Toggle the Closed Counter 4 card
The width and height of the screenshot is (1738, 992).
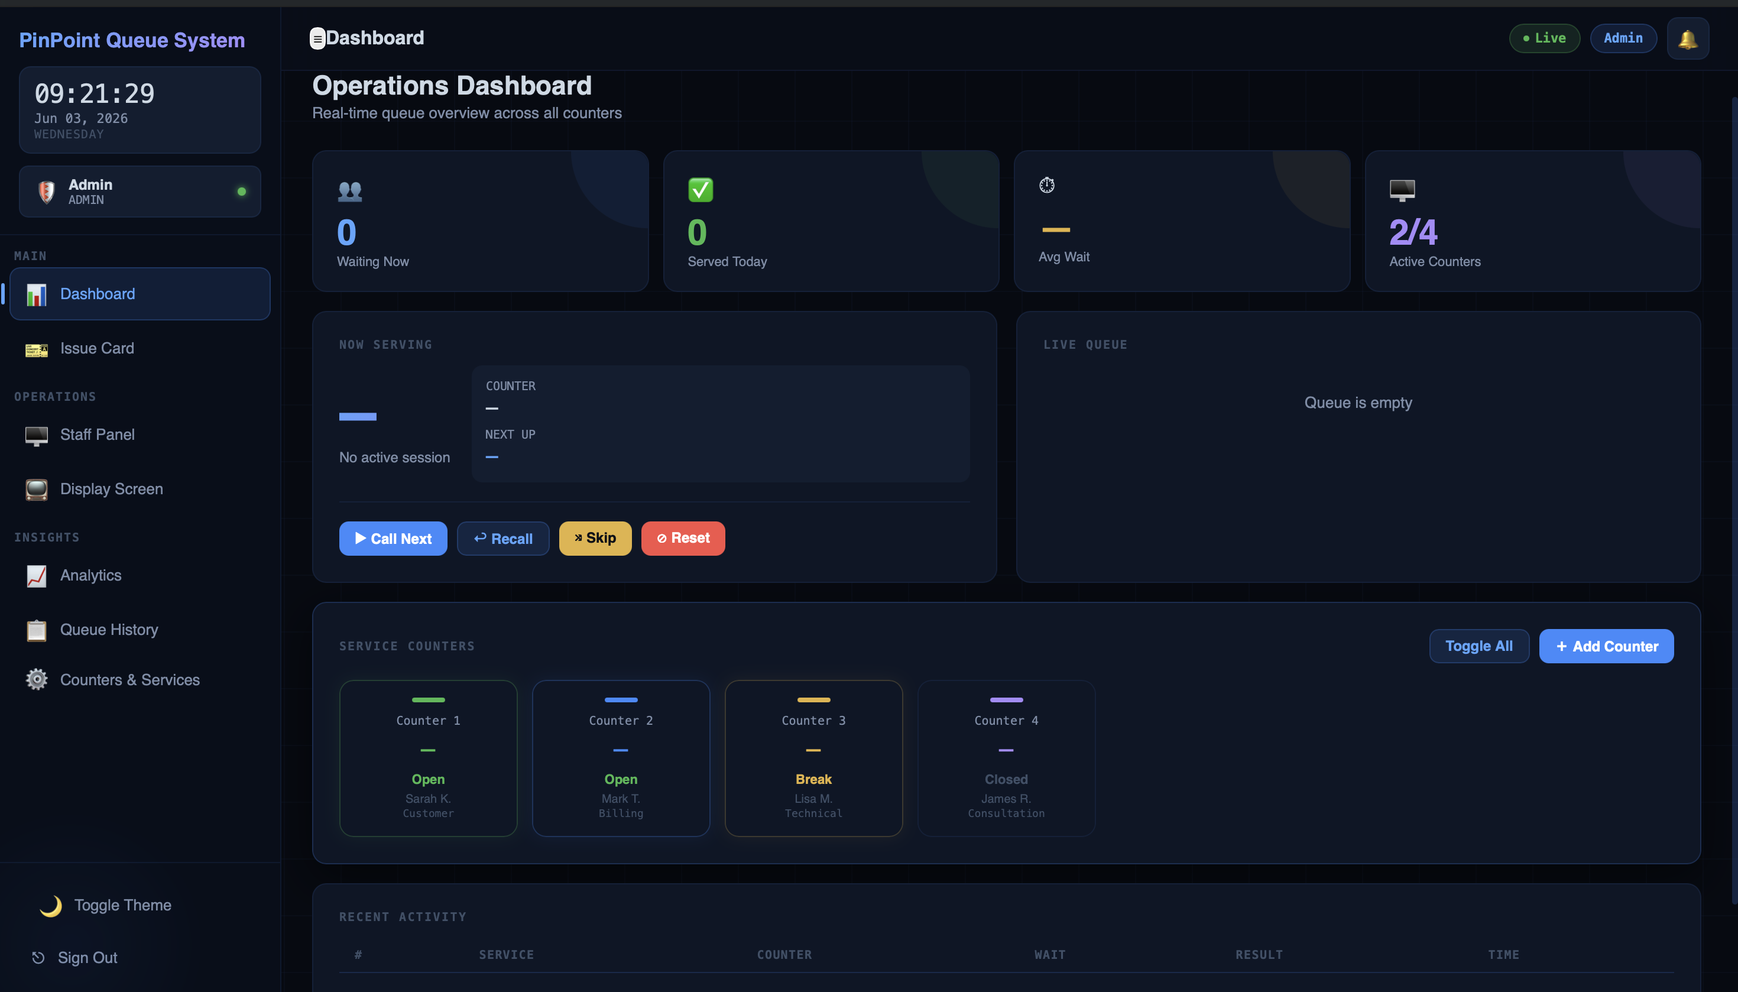(x=1006, y=758)
